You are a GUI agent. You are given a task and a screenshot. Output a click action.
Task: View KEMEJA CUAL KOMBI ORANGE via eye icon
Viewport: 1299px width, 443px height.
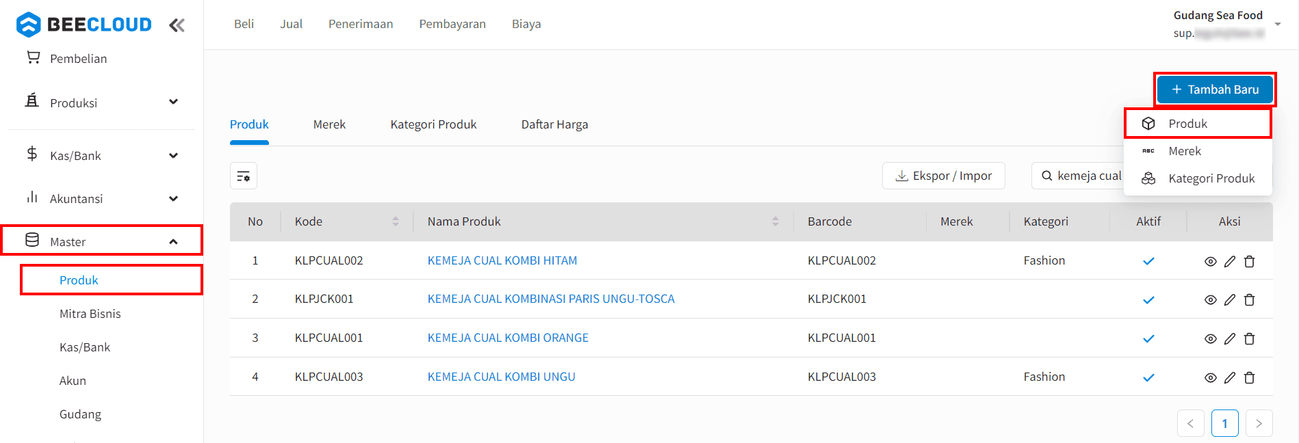click(1210, 338)
